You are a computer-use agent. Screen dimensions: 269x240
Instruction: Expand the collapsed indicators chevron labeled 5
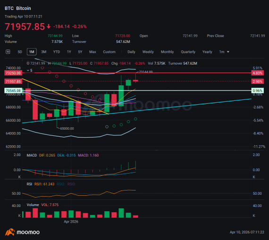[x=30, y=70]
